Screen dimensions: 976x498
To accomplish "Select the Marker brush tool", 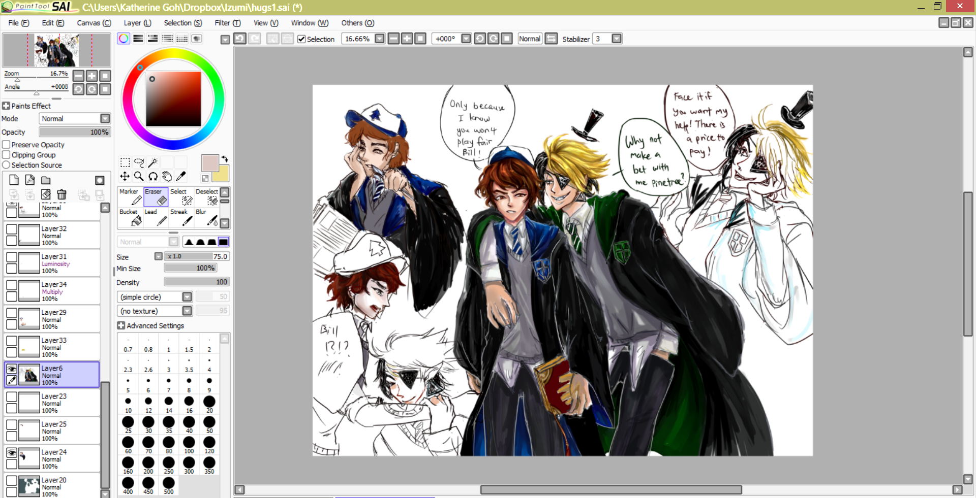I will [x=130, y=197].
